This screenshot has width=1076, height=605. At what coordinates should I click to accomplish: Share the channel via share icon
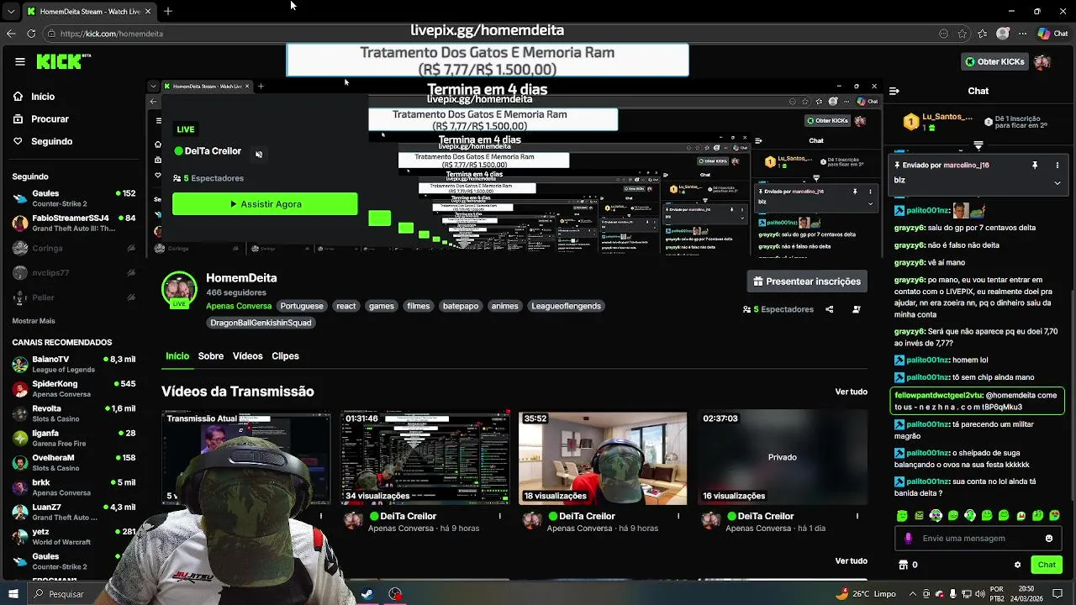click(829, 309)
